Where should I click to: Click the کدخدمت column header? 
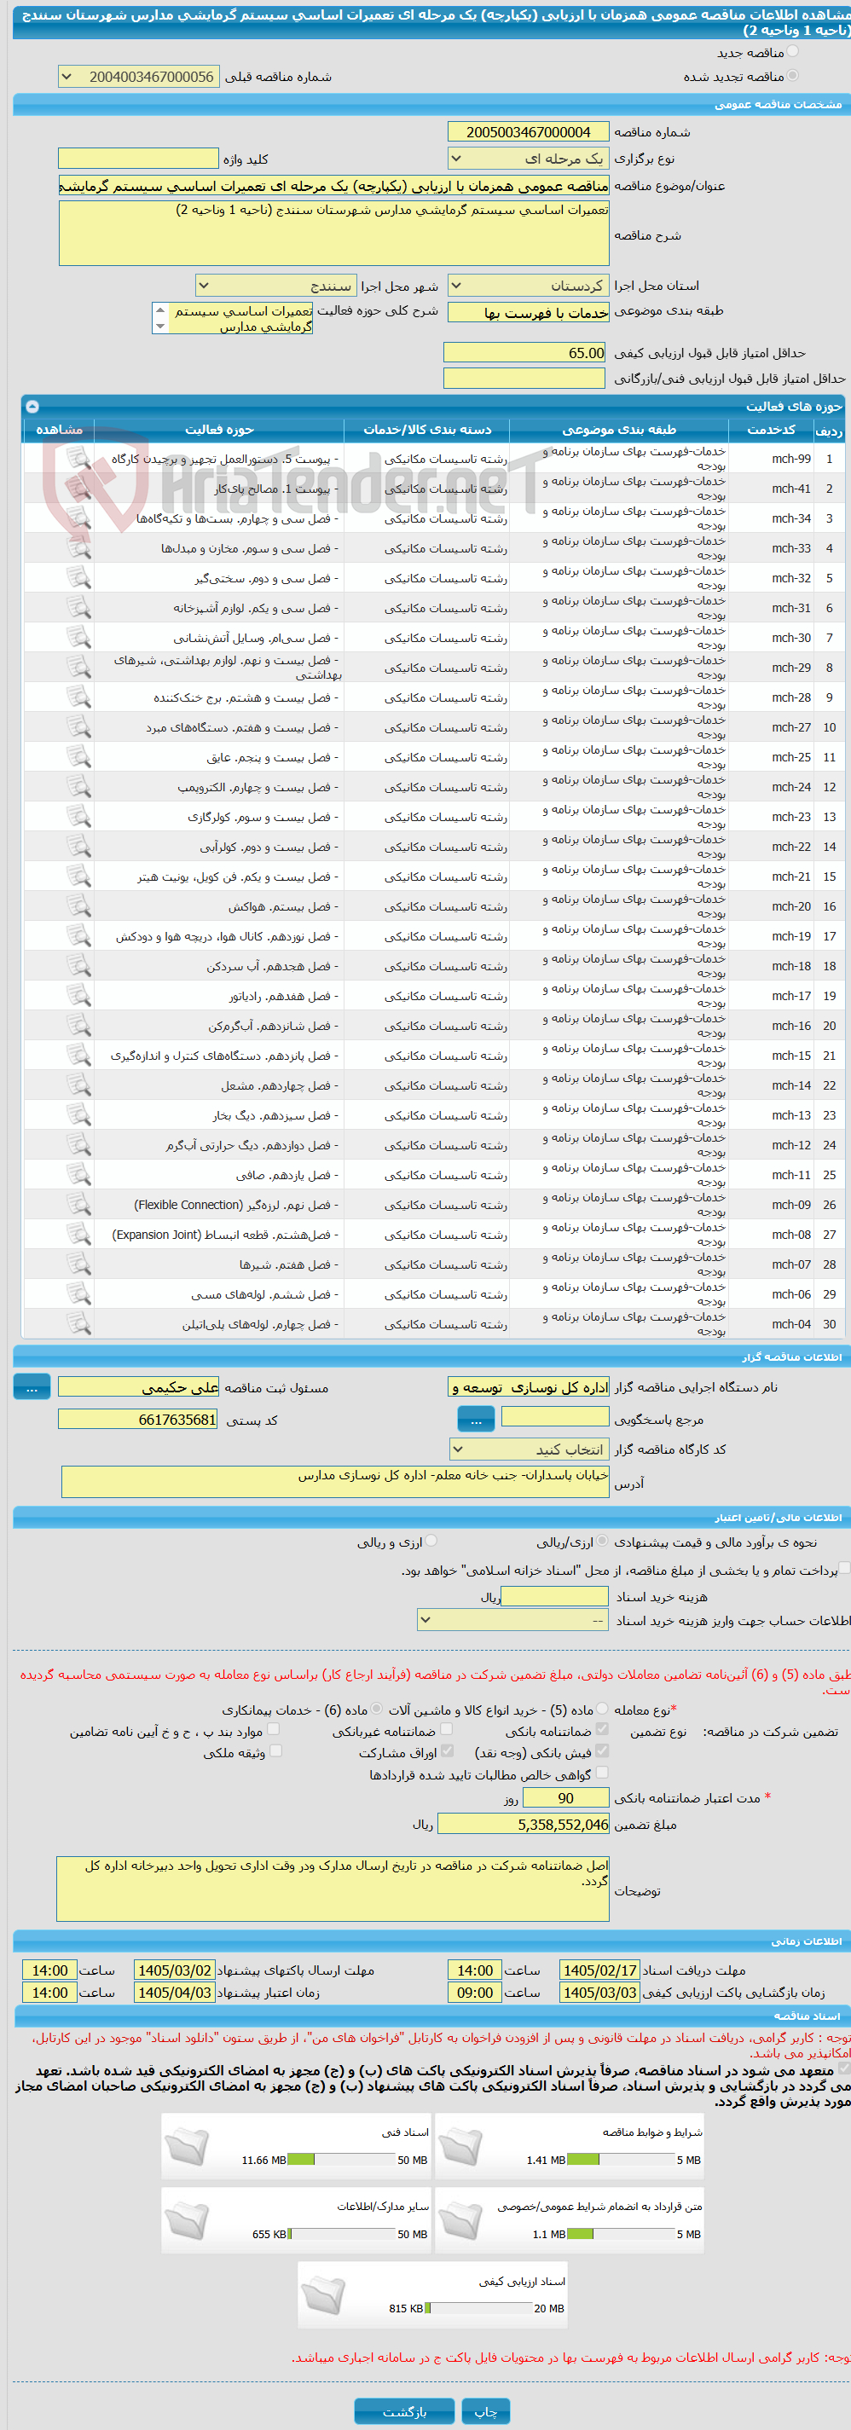click(772, 431)
